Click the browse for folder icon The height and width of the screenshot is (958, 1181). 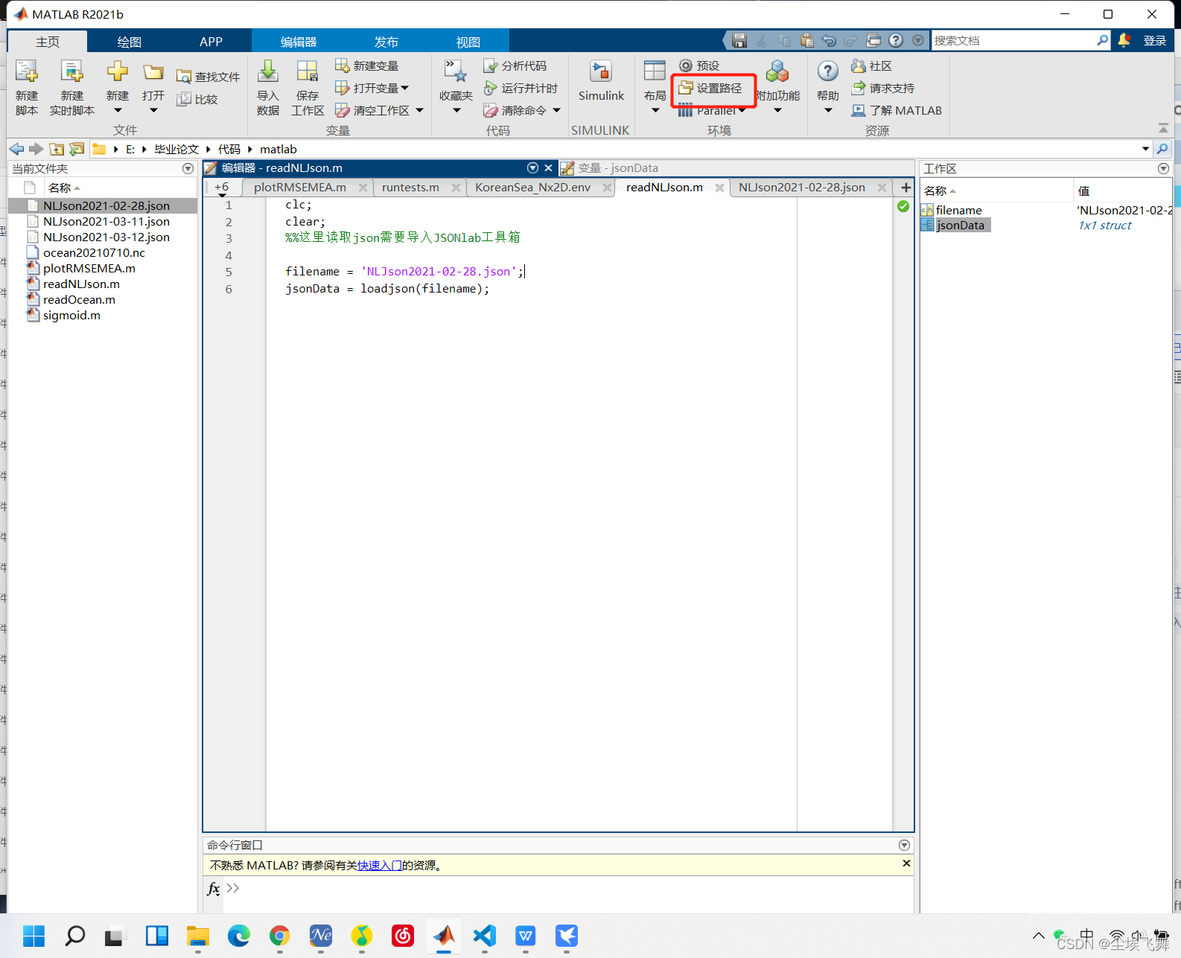pyautogui.click(x=77, y=149)
